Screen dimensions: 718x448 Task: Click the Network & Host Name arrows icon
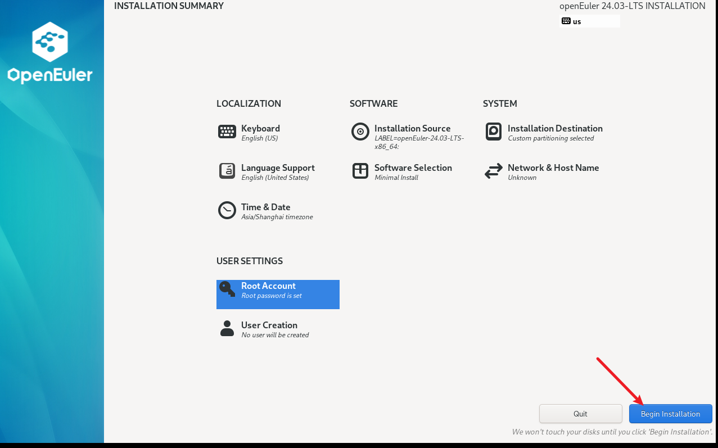point(494,171)
